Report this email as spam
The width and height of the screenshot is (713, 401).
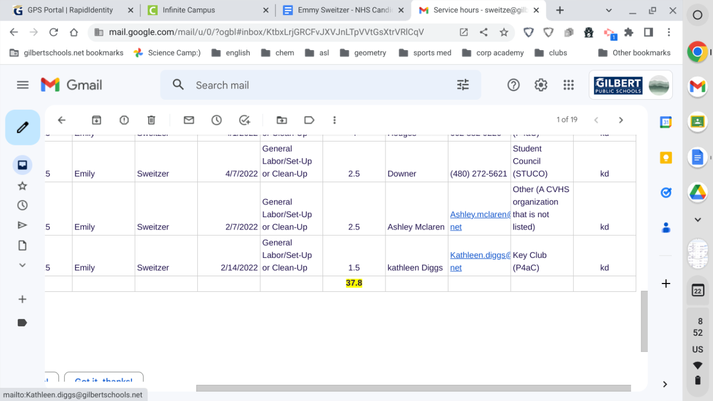click(x=124, y=120)
